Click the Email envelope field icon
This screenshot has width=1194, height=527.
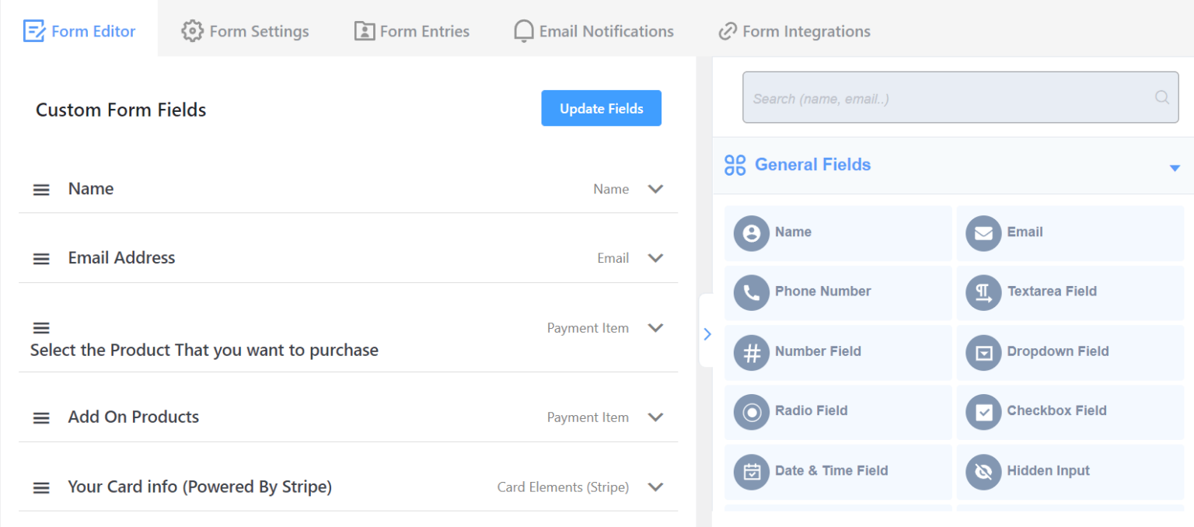coord(983,233)
